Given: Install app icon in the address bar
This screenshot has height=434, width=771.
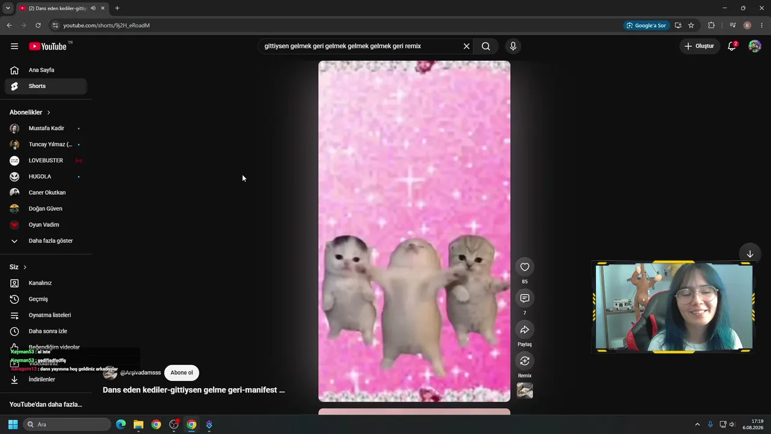Looking at the screenshot, I should [x=678, y=25].
